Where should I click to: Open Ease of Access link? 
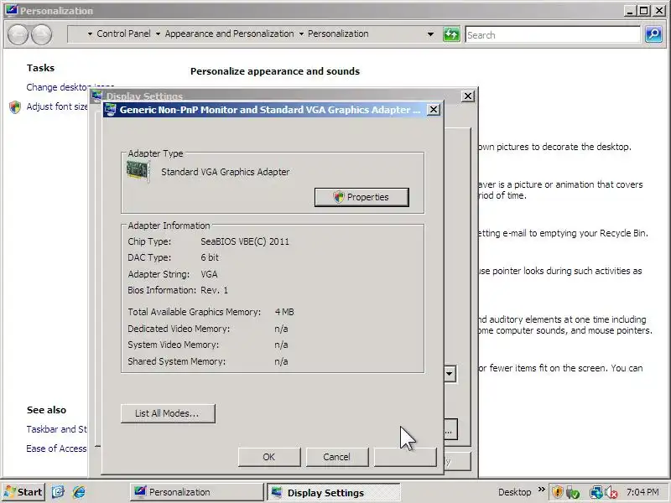click(x=56, y=449)
